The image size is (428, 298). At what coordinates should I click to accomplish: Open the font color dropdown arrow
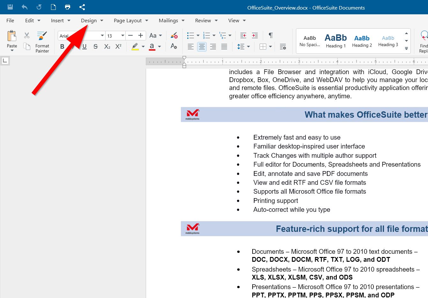(x=159, y=47)
